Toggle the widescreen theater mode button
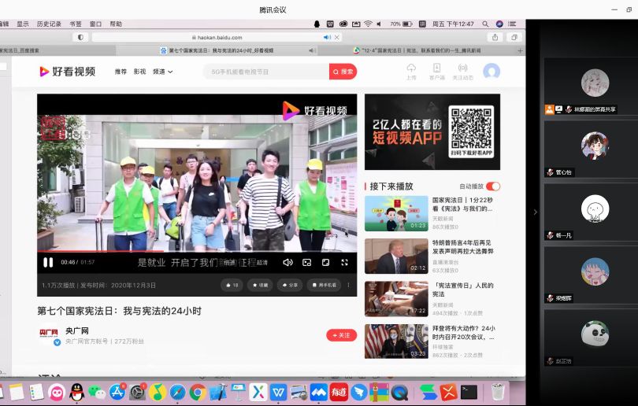Image resolution: width=638 pixels, height=406 pixels. 325,262
